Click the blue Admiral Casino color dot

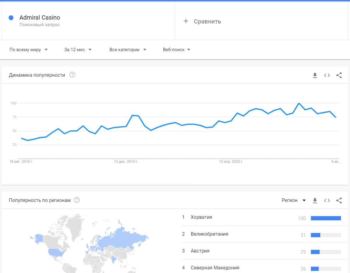[11, 18]
